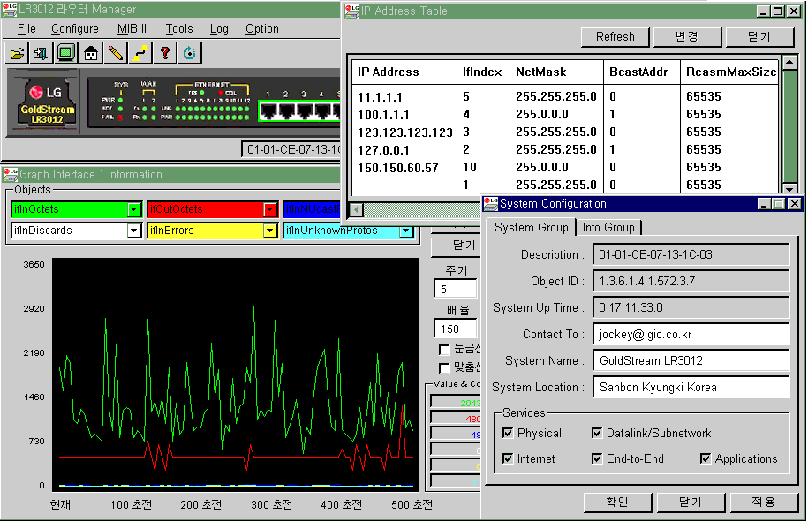Click the green PWR LED on router panel
Screen dimensions: 808x522
120,100
